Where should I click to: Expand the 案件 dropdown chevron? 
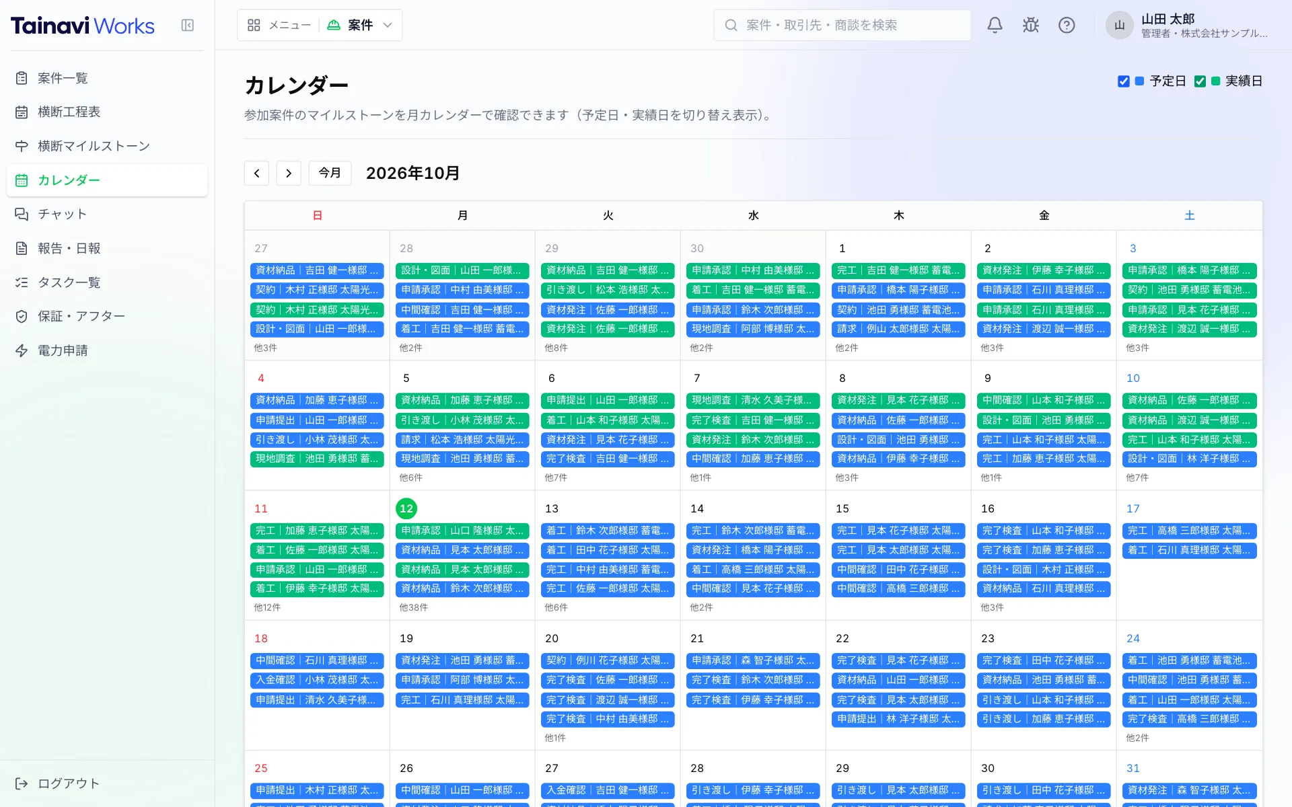pyautogui.click(x=388, y=26)
